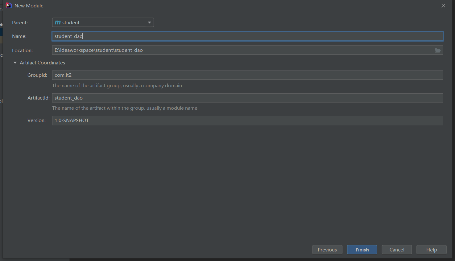Browse for location with folder icon
Screen dimensions: 455x261
tap(438, 50)
